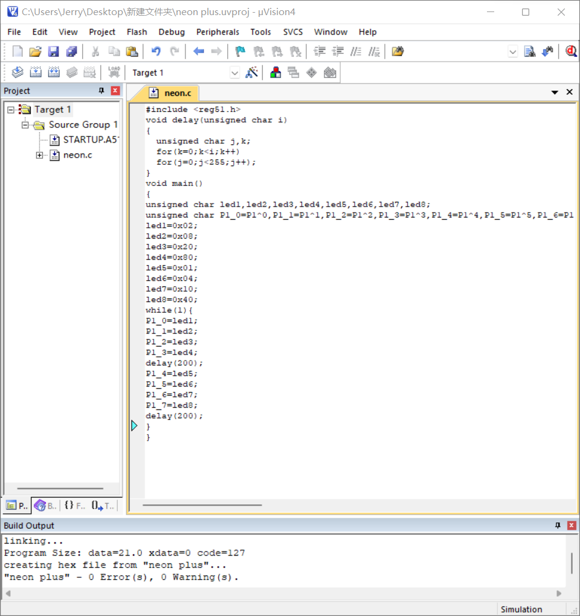Open the Peripherals menu
The height and width of the screenshot is (616, 580).
point(217,32)
